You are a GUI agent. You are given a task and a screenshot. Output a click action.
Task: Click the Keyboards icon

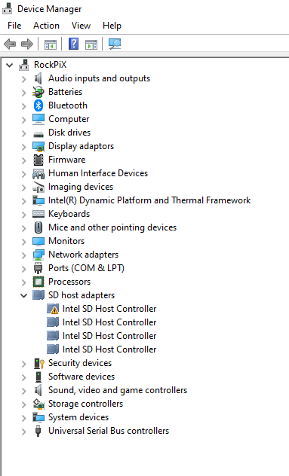pos(38,214)
